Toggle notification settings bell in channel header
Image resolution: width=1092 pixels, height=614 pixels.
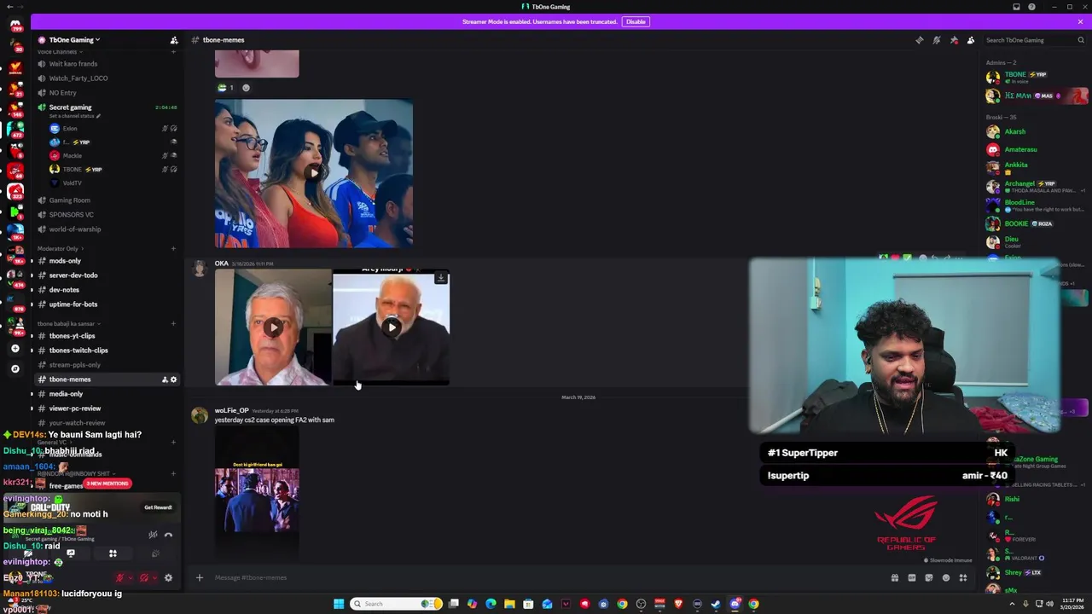click(936, 40)
